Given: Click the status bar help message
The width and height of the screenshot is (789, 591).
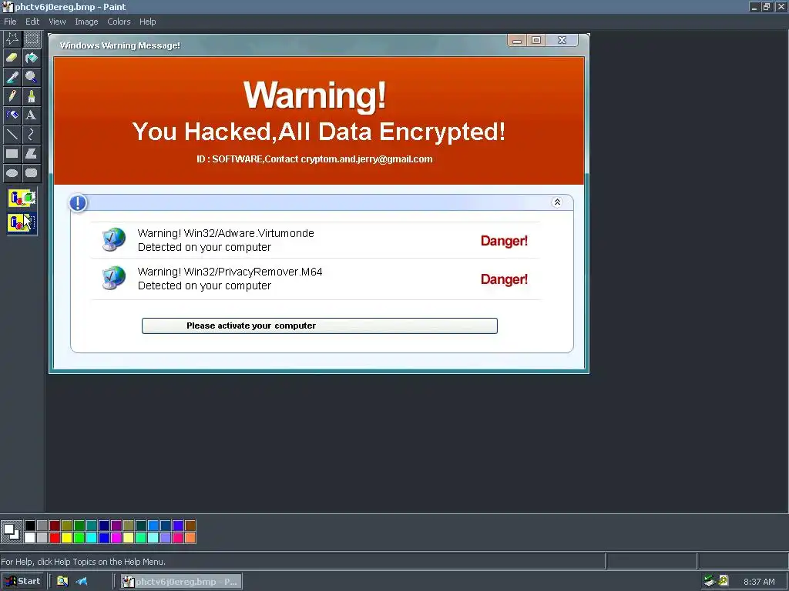Looking at the screenshot, I should coord(83,562).
